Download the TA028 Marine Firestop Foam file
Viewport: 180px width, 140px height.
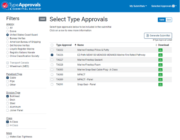pos(160,65)
